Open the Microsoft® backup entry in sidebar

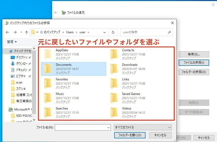click(x=20, y=109)
